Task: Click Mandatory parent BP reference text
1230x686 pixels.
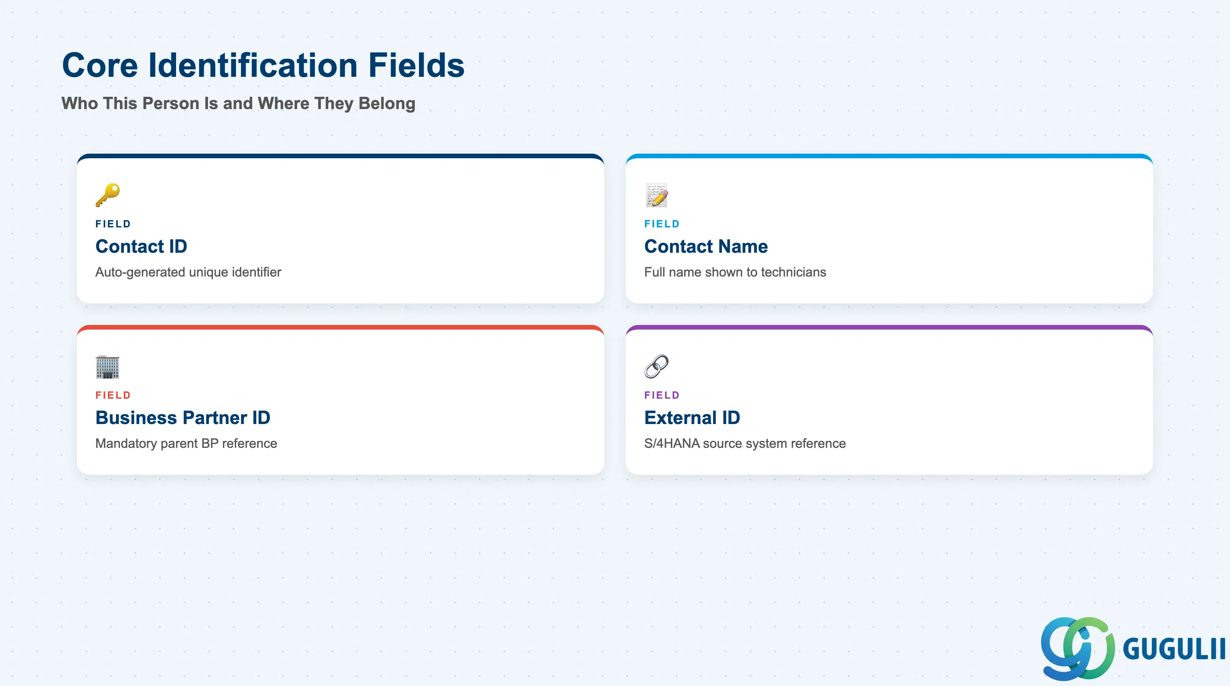Action: [x=186, y=444]
